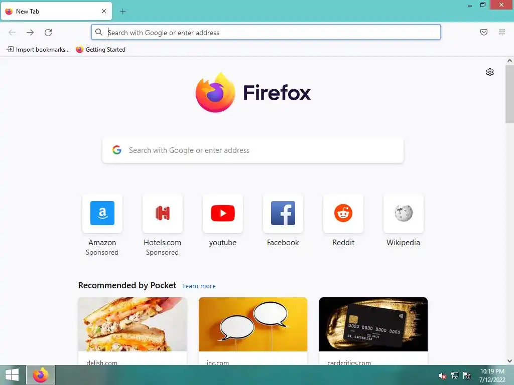Select the New Tab tab
This screenshot has width=514, height=385.
click(56, 11)
